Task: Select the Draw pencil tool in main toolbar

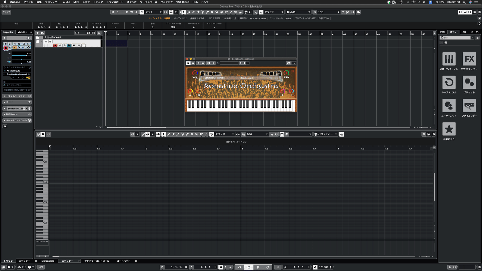Action: [x=193, y=12]
